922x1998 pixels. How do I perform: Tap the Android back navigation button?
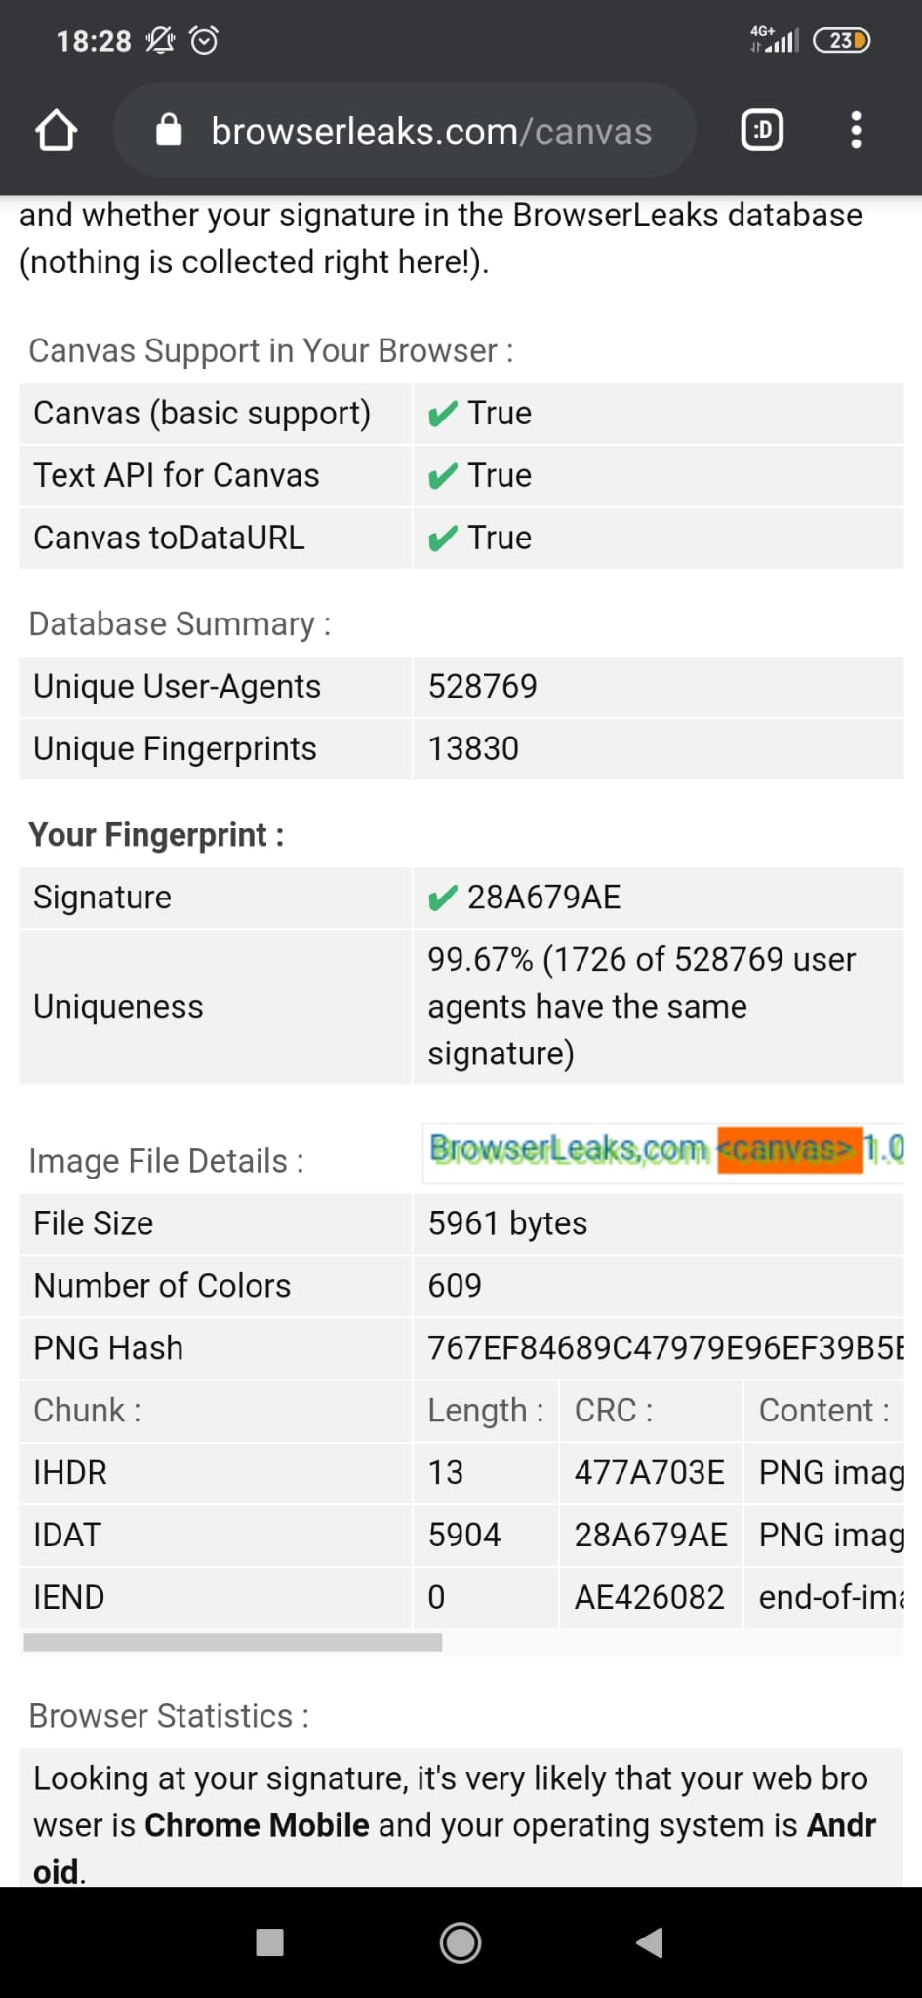pos(650,1942)
